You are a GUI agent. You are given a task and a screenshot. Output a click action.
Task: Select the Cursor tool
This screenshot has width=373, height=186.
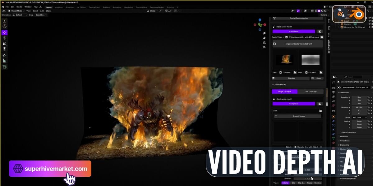click(4, 26)
